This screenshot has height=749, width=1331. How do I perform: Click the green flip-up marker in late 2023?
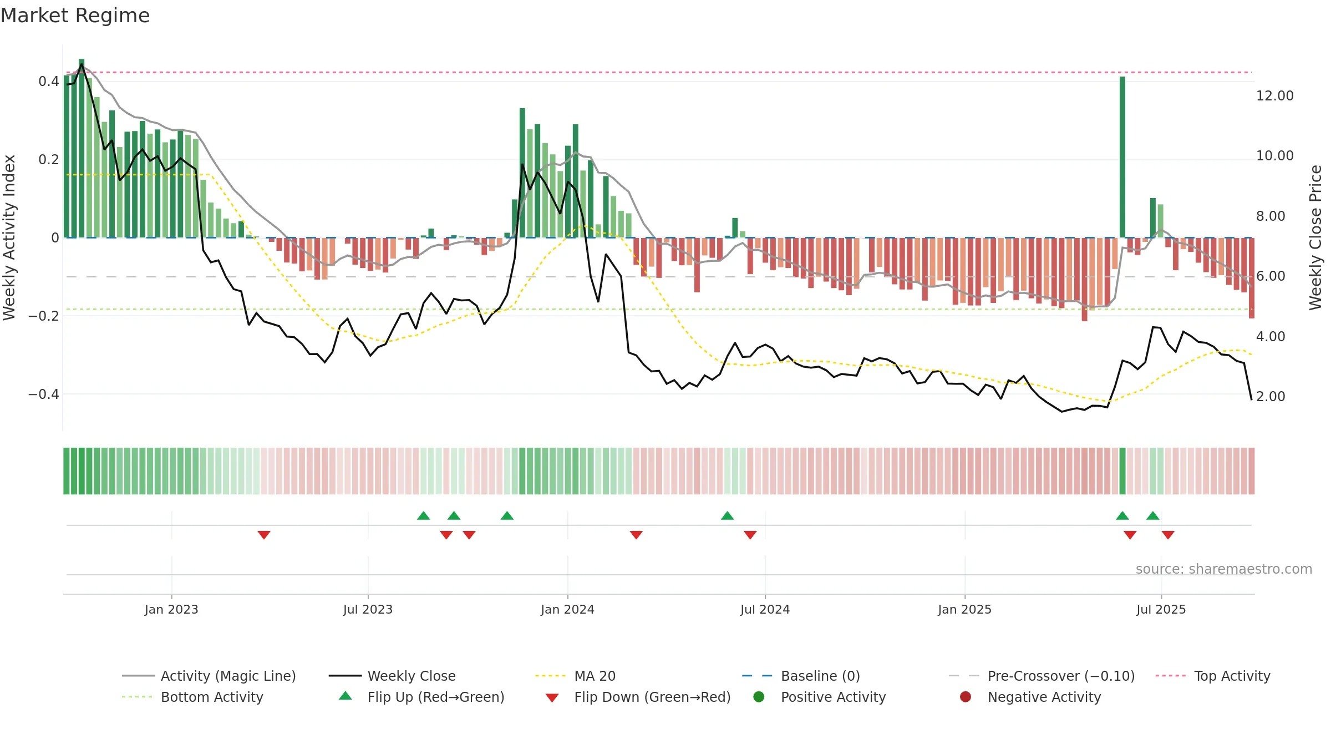coord(507,515)
